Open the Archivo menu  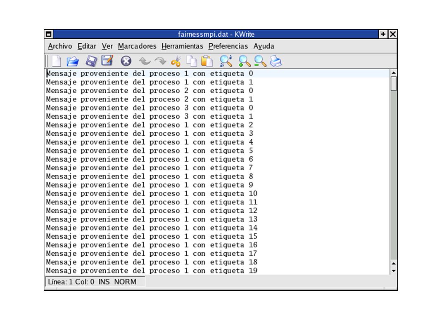[x=60, y=46]
